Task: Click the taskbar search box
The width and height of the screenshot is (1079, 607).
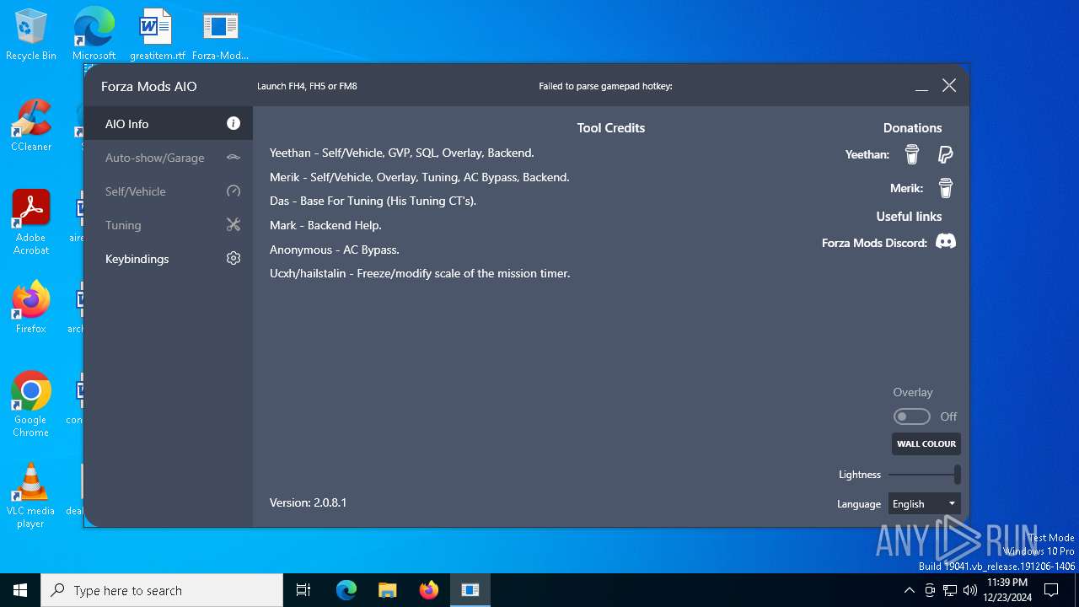Action: click(x=162, y=590)
